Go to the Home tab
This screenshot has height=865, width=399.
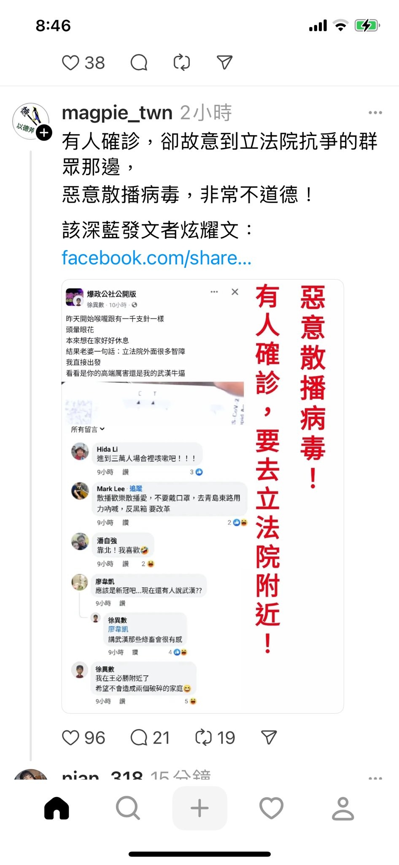pos(57,808)
